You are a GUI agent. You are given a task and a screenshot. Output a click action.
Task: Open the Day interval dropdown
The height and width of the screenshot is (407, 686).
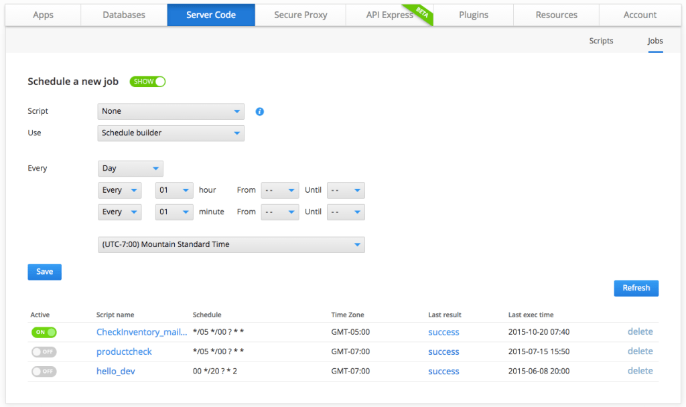[131, 169]
